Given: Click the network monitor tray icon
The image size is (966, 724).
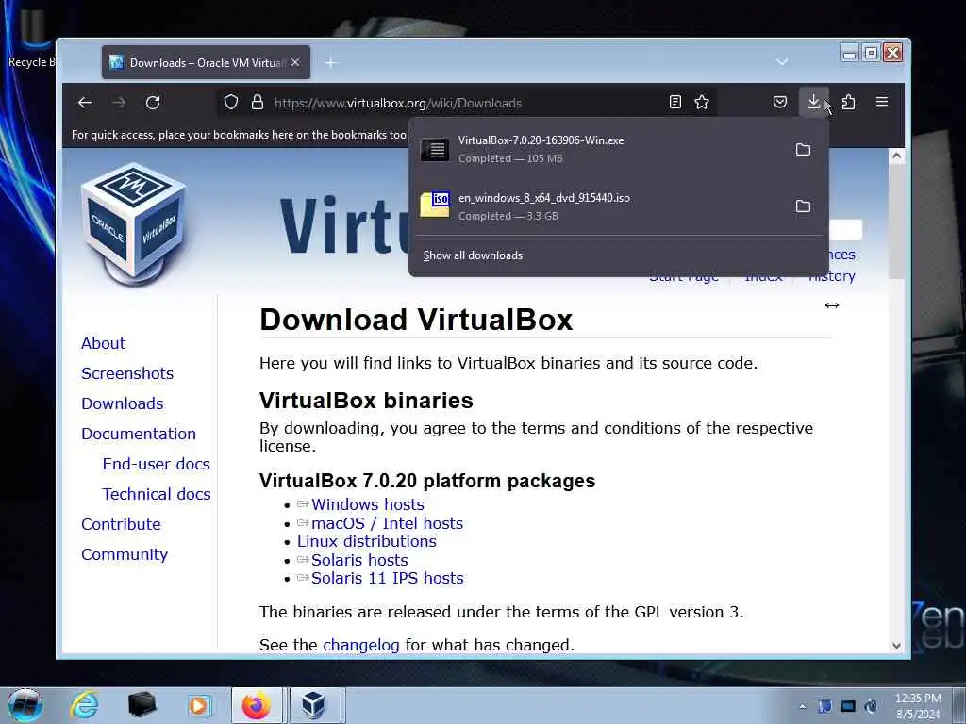Looking at the screenshot, I should coord(848,707).
